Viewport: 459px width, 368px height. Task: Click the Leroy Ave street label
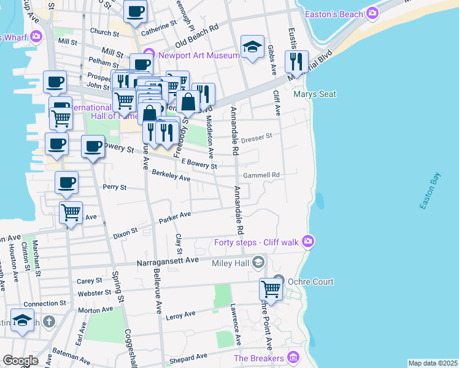coord(180,316)
